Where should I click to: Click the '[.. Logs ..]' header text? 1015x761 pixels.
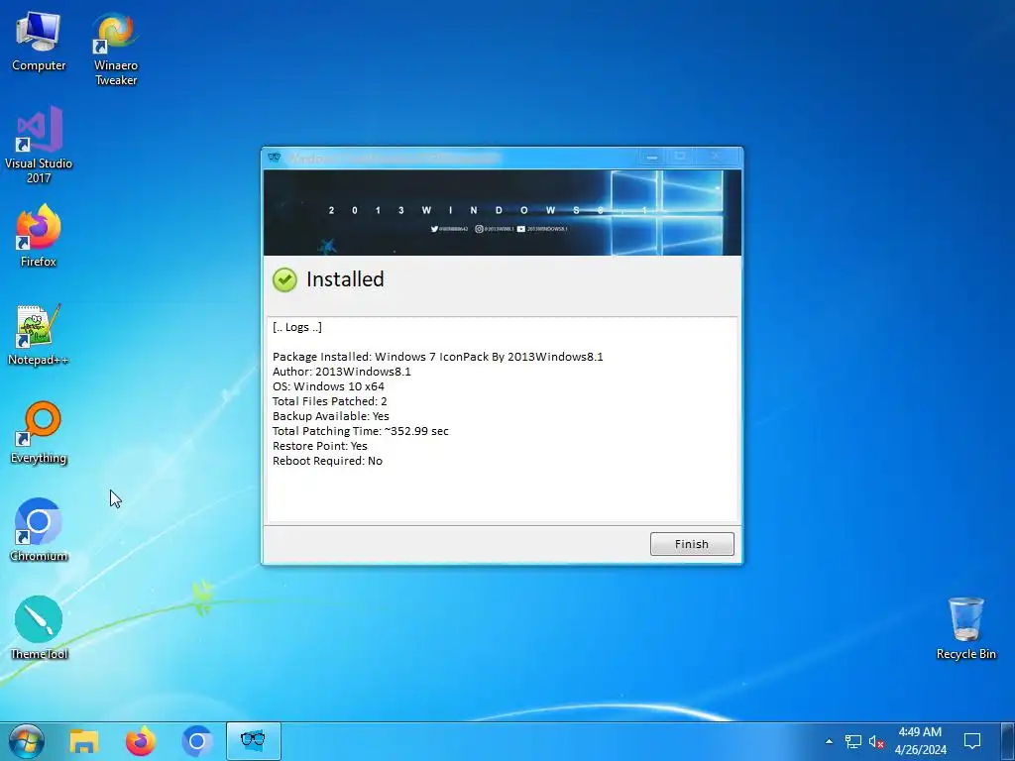(297, 327)
